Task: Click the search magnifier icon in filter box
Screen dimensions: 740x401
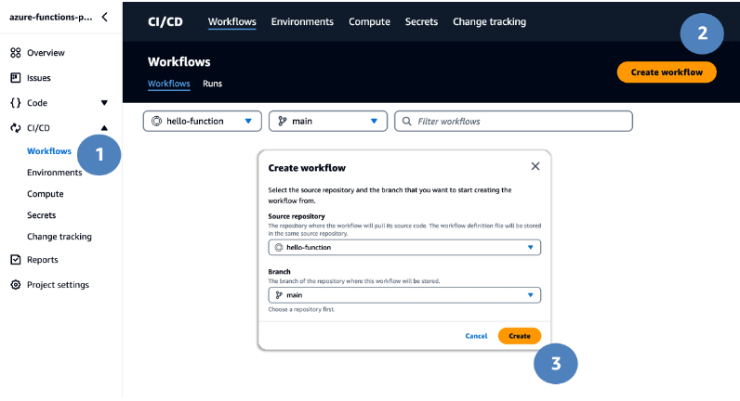Action: (x=406, y=121)
